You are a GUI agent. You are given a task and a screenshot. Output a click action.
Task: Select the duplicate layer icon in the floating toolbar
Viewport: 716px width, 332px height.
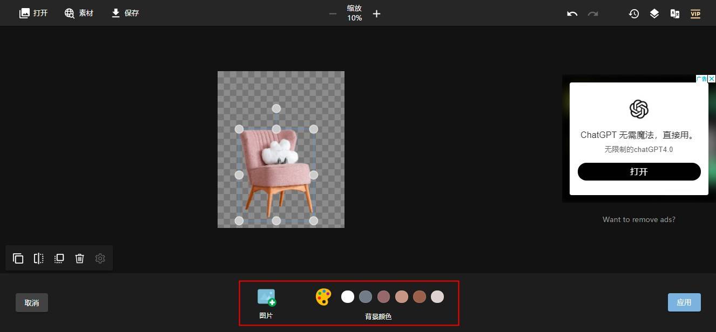[x=18, y=258]
